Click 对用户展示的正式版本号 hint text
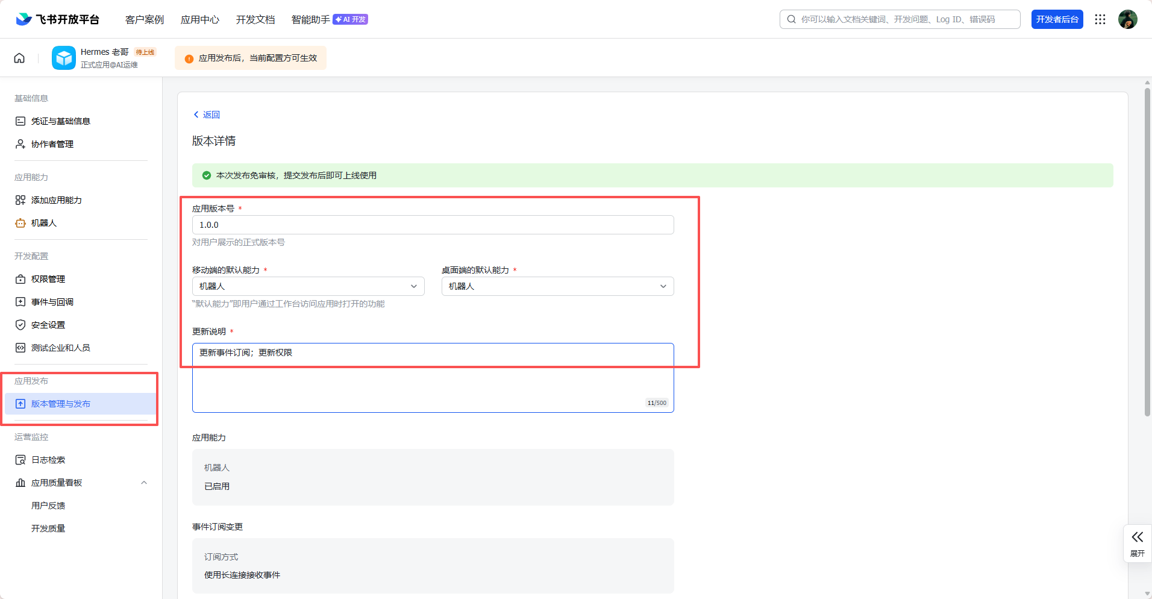The width and height of the screenshot is (1152, 599). pos(239,242)
